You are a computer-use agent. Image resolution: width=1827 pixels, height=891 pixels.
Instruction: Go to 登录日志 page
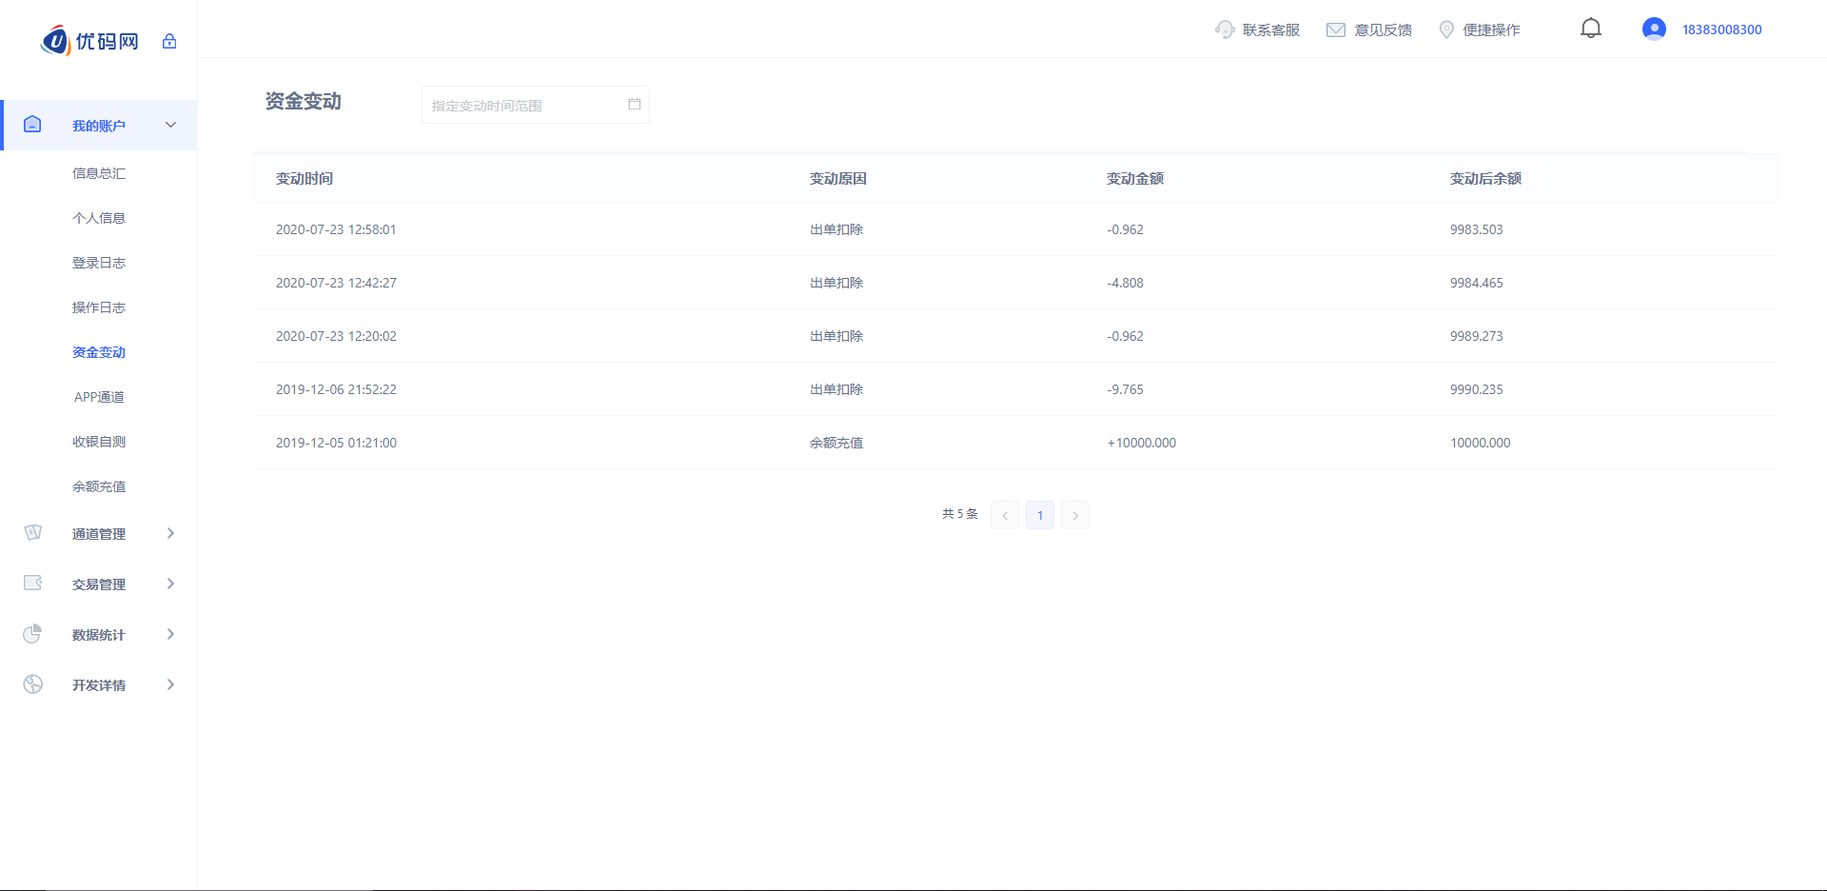click(99, 263)
